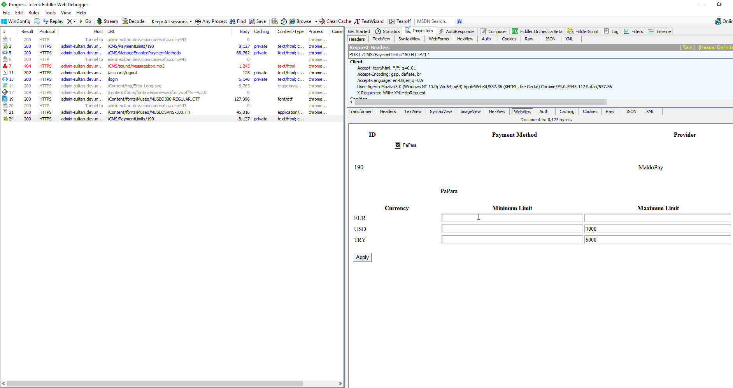Click the Find binoculars button
This screenshot has height=388, width=733.
tap(238, 21)
